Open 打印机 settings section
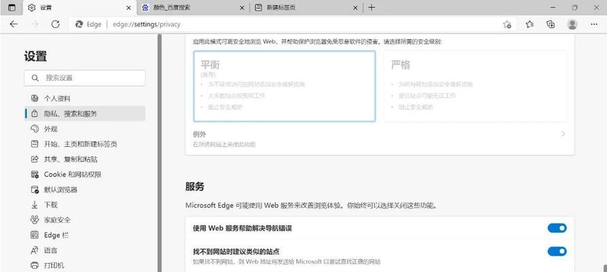607x272 pixels. coord(85,265)
